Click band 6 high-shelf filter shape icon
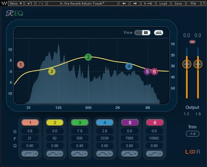The height and width of the screenshot is (167, 207). 152,154
